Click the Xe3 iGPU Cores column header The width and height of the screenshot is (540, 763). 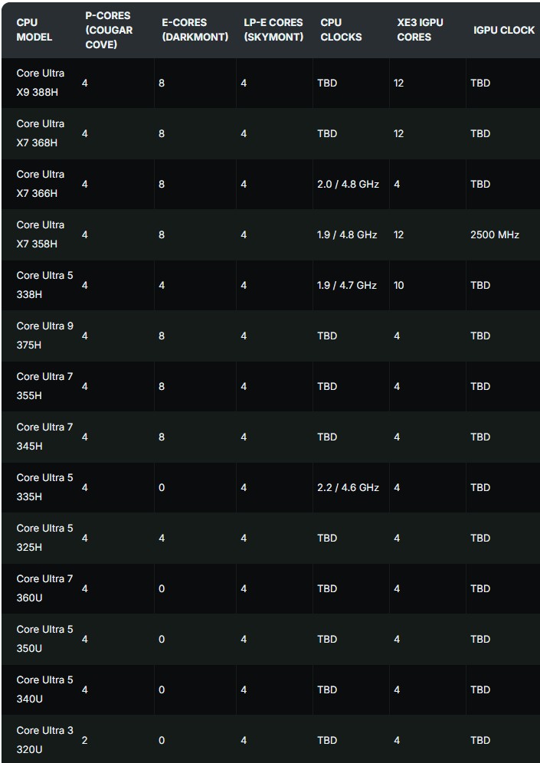pyautogui.click(x=420, y=30)
